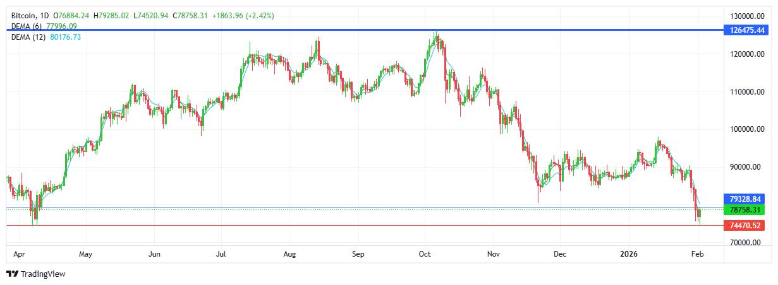Click the Jul label on time axis
This screenshot has width=778, height=285.
pyautogui.click(x=221, y=255)
